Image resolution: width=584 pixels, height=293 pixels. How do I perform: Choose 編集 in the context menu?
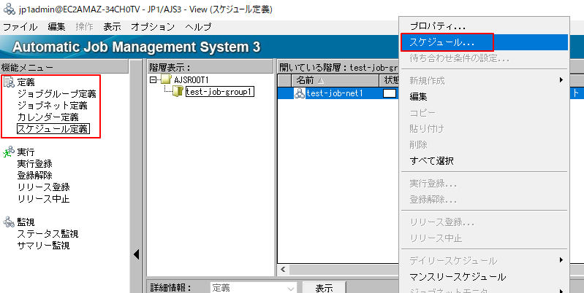[x=484, y=97]
